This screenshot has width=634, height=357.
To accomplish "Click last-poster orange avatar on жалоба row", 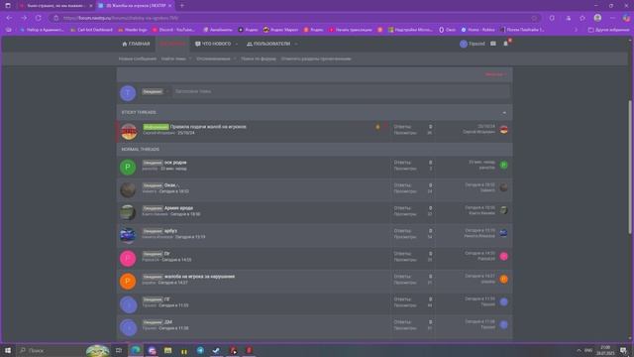I will point(504,279).
